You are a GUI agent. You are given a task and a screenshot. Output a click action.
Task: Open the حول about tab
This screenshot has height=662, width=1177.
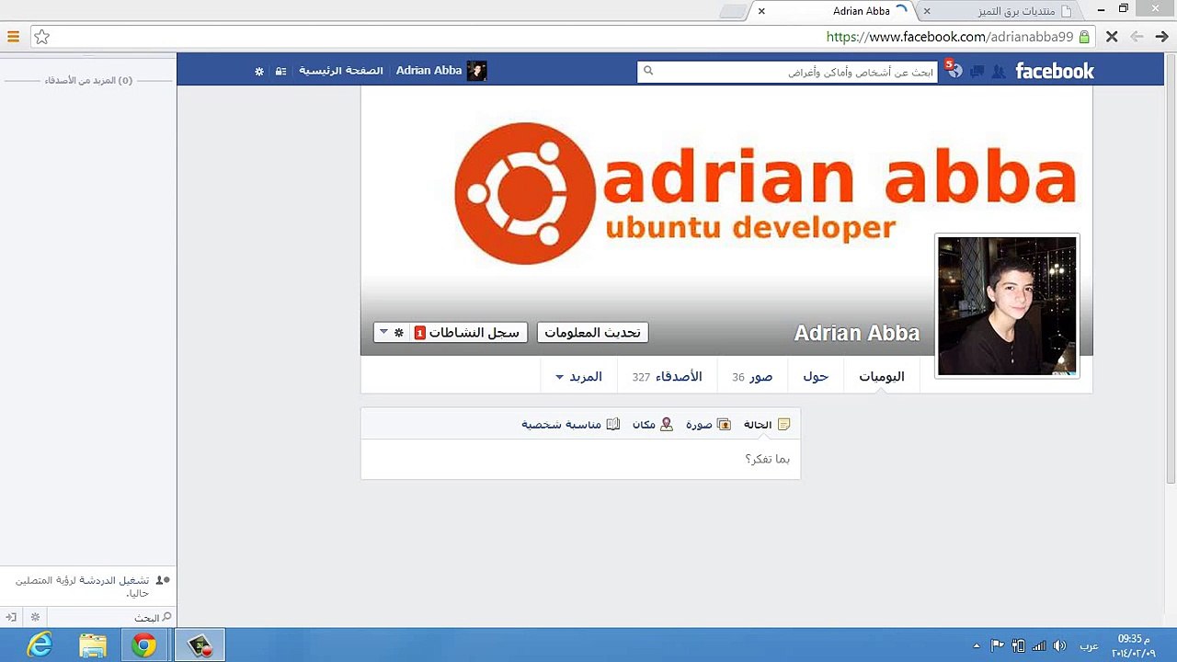coord(816,376)
